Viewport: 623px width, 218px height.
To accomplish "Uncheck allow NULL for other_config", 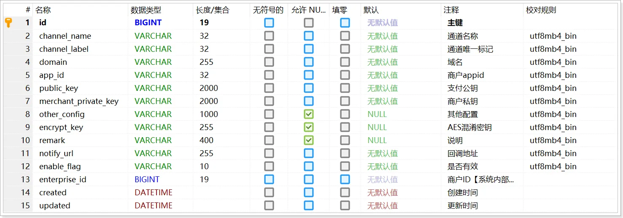I will coord(309,114).
